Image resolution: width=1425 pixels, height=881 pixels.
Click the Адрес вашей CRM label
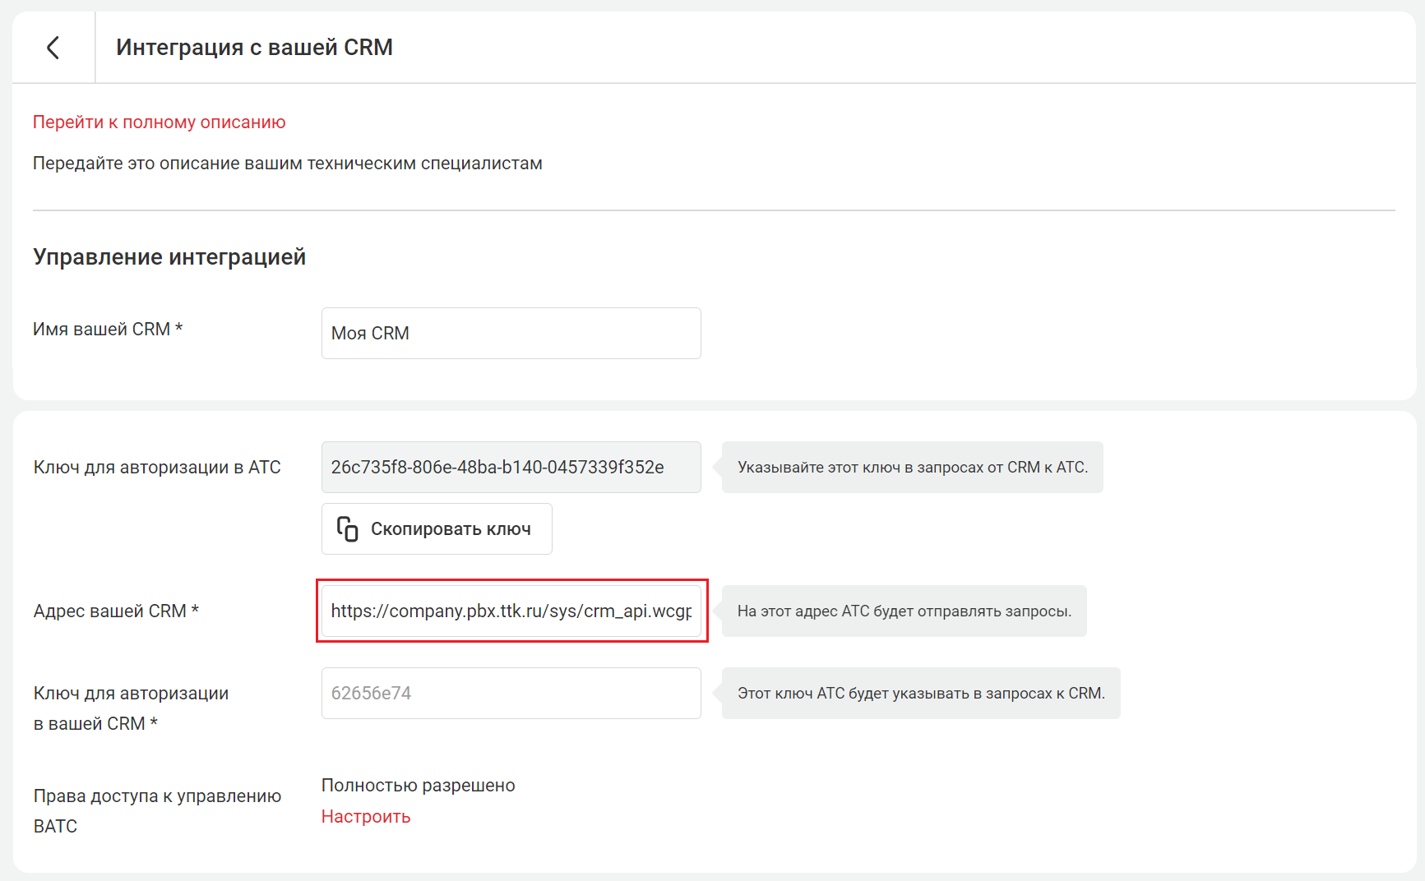coord(116,611)
